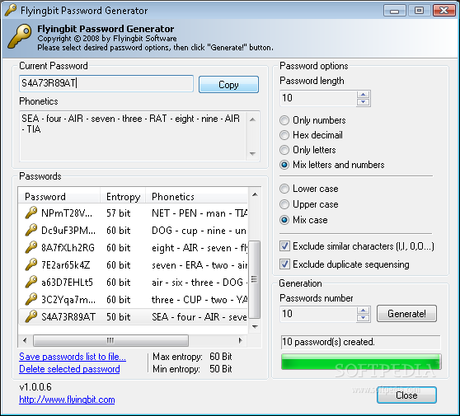Select the a63D7EHLt5 password text

point(67,283)
